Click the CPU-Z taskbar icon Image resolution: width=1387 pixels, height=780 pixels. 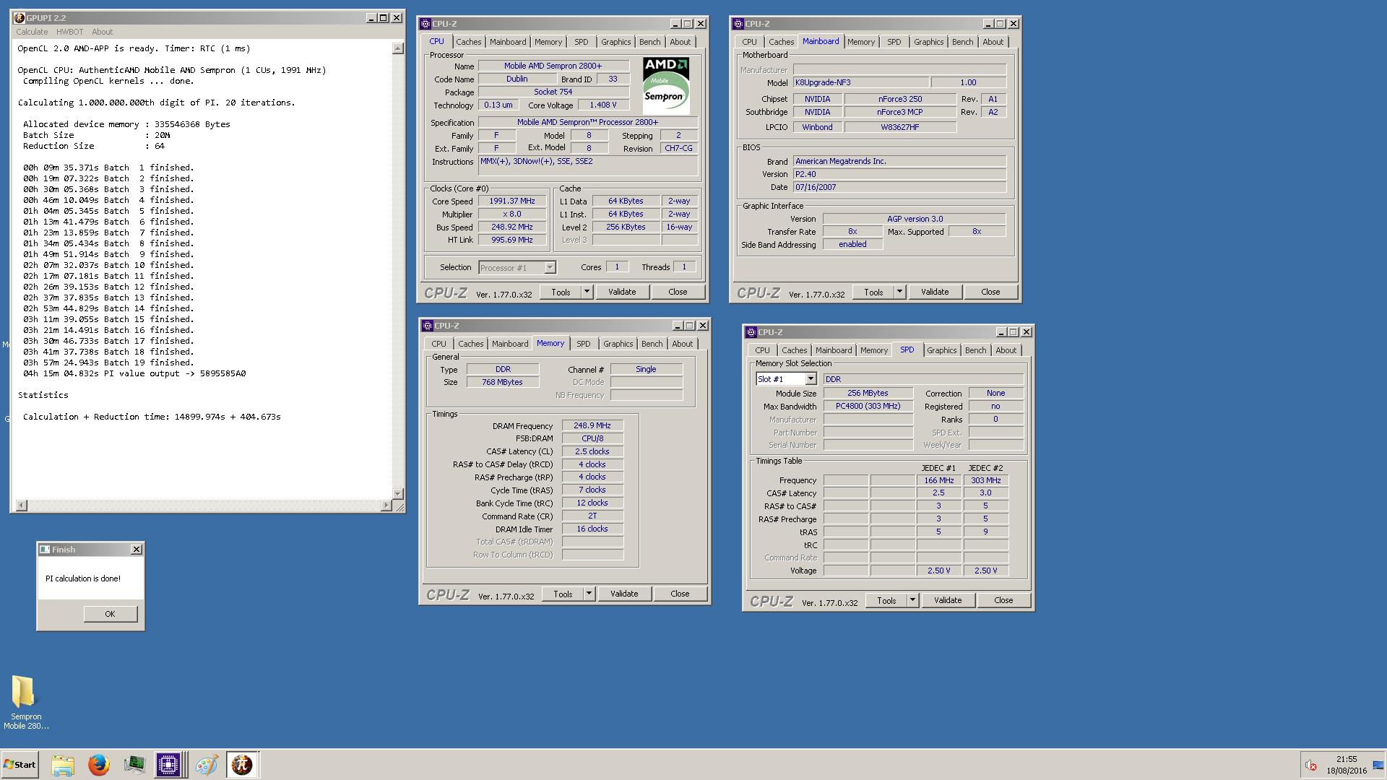click(168, 764)
